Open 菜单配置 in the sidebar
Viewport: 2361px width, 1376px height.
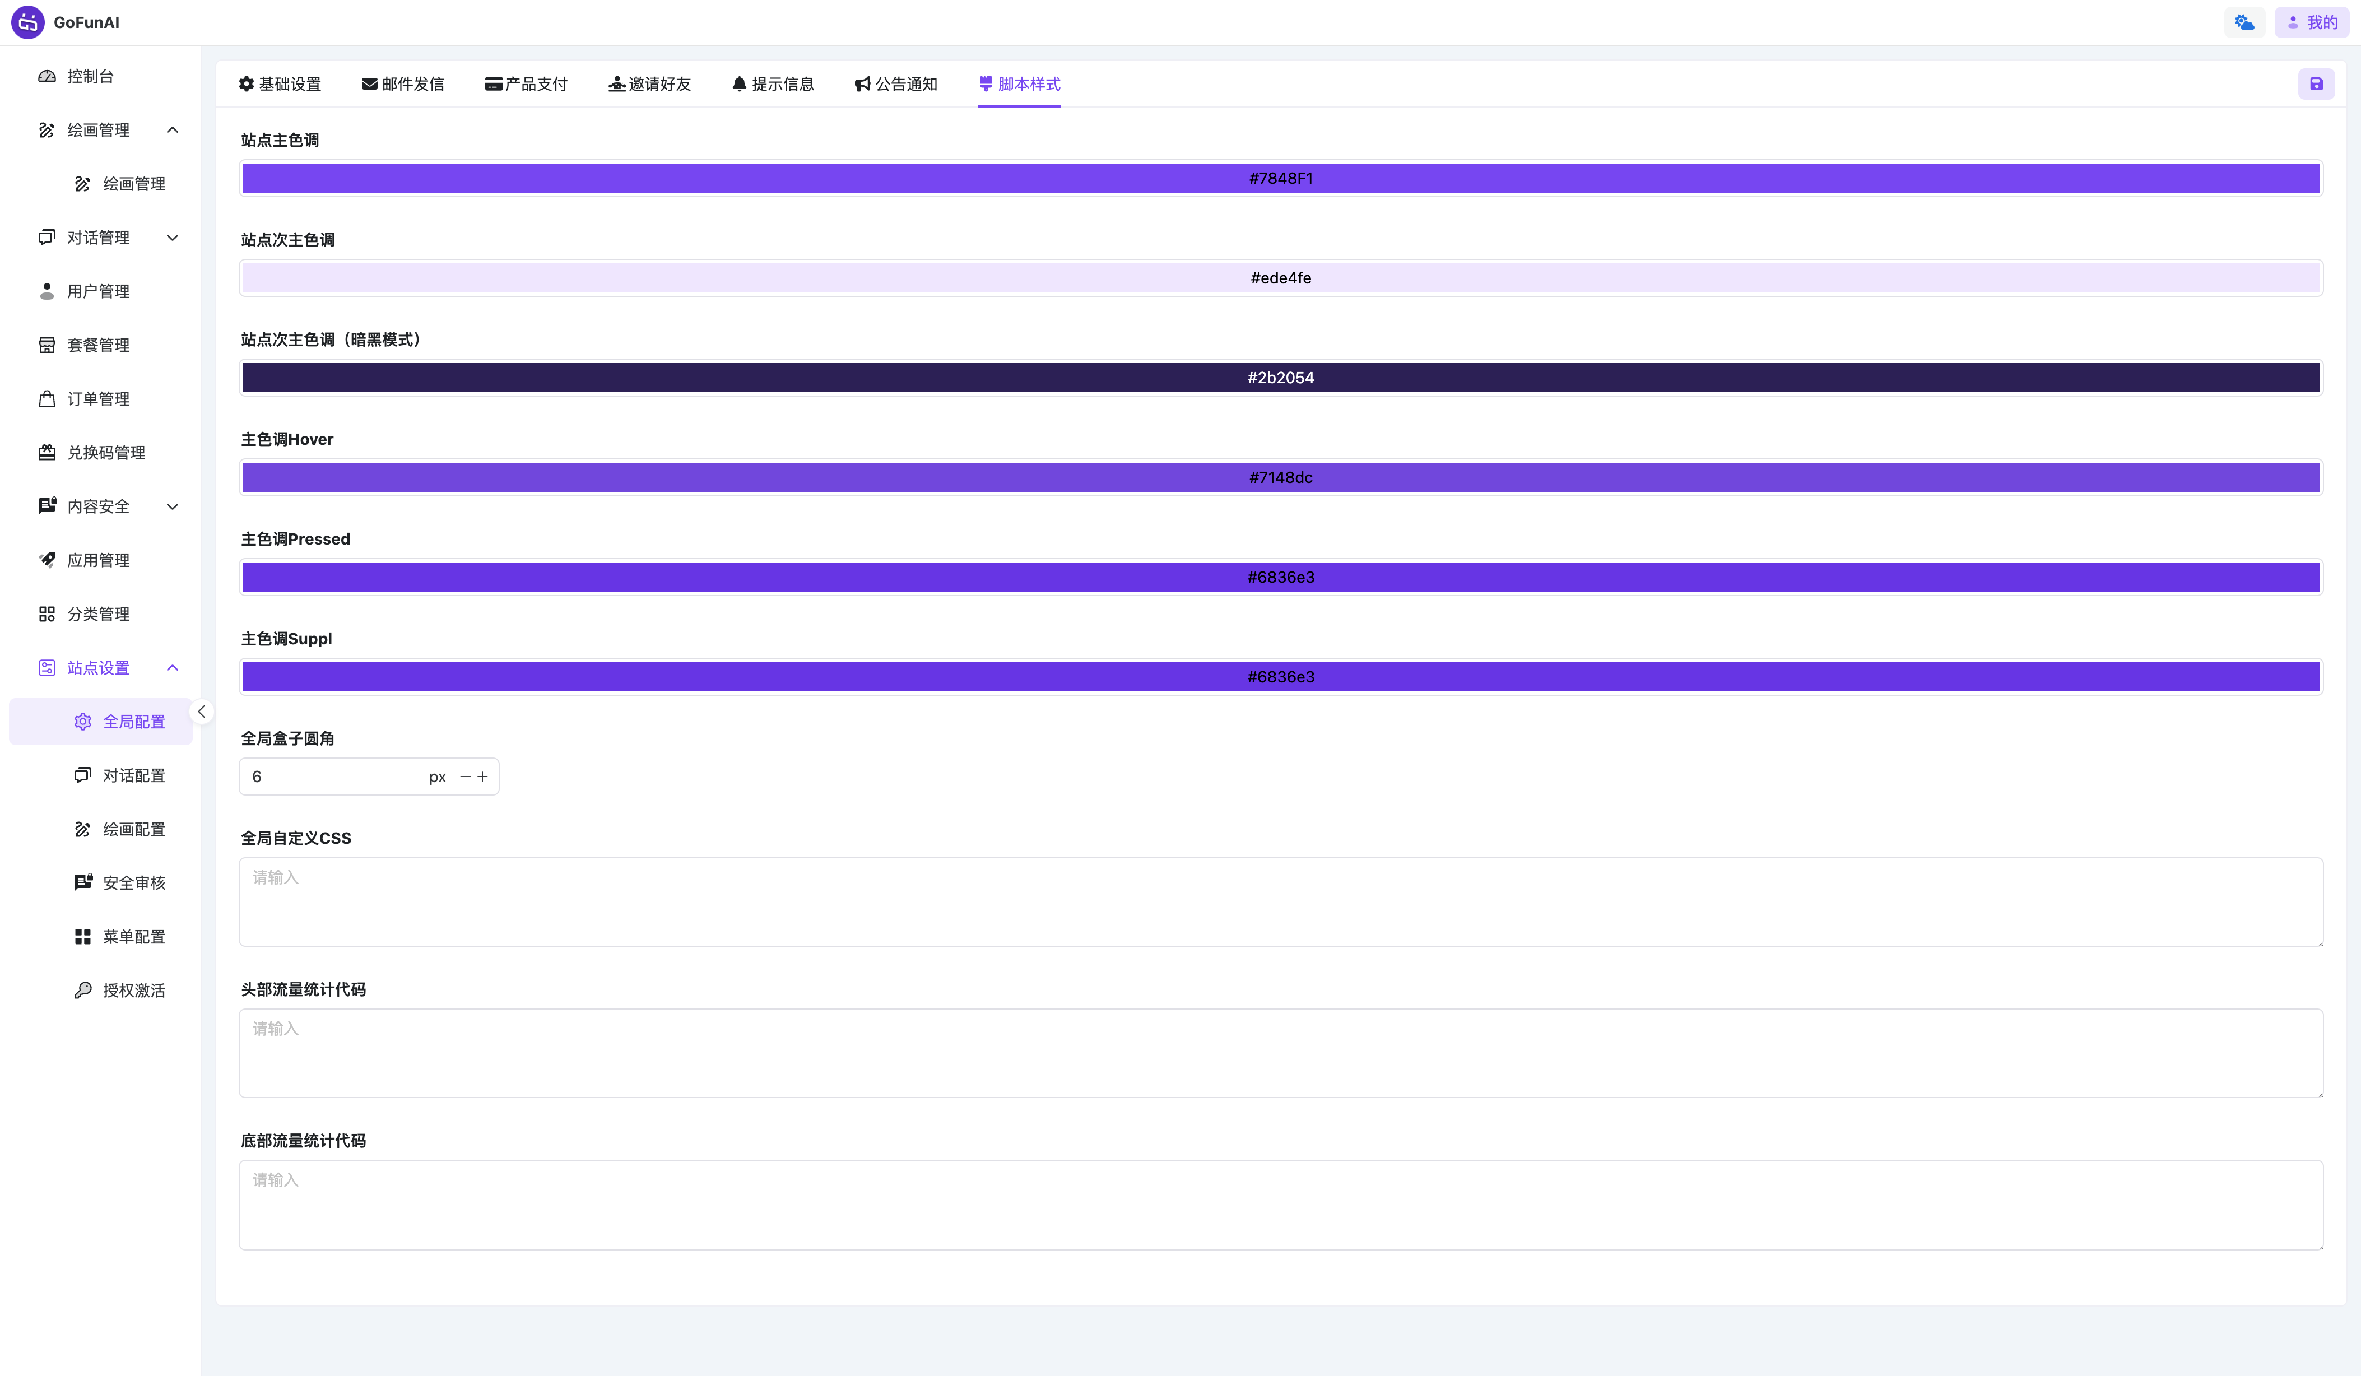point(133,937)
